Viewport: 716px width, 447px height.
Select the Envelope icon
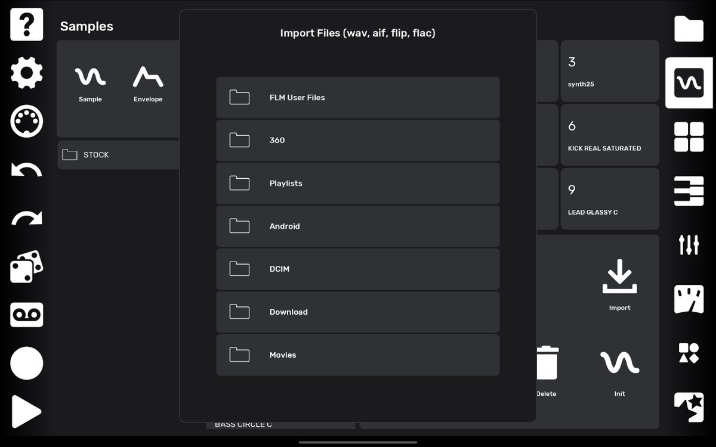click(x=148, y=84)
